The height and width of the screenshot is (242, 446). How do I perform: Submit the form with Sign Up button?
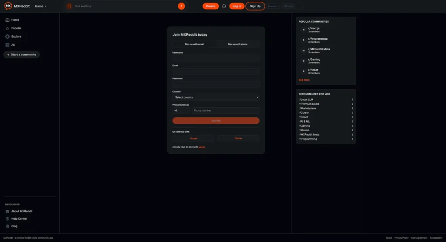[216, 121]
